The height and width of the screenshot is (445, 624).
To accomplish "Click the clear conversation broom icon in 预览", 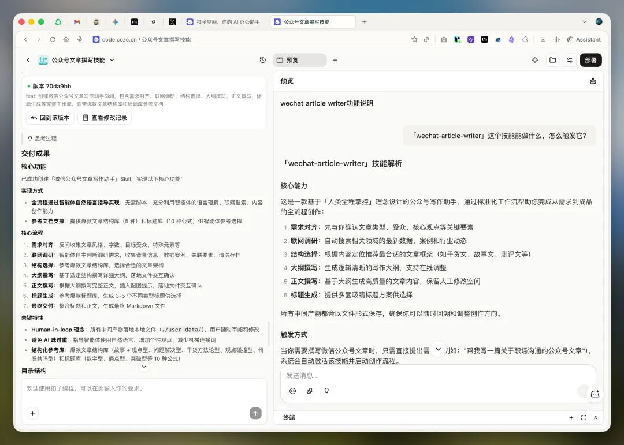I will point(593,81).
